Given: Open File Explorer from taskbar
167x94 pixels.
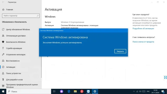Looking at the screenshot, I should [75, 91].
